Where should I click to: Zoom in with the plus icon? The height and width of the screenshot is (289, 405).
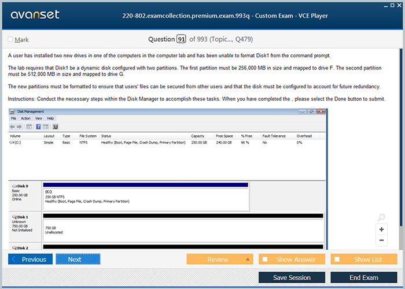pyautogui.click(x=381, y=229)
